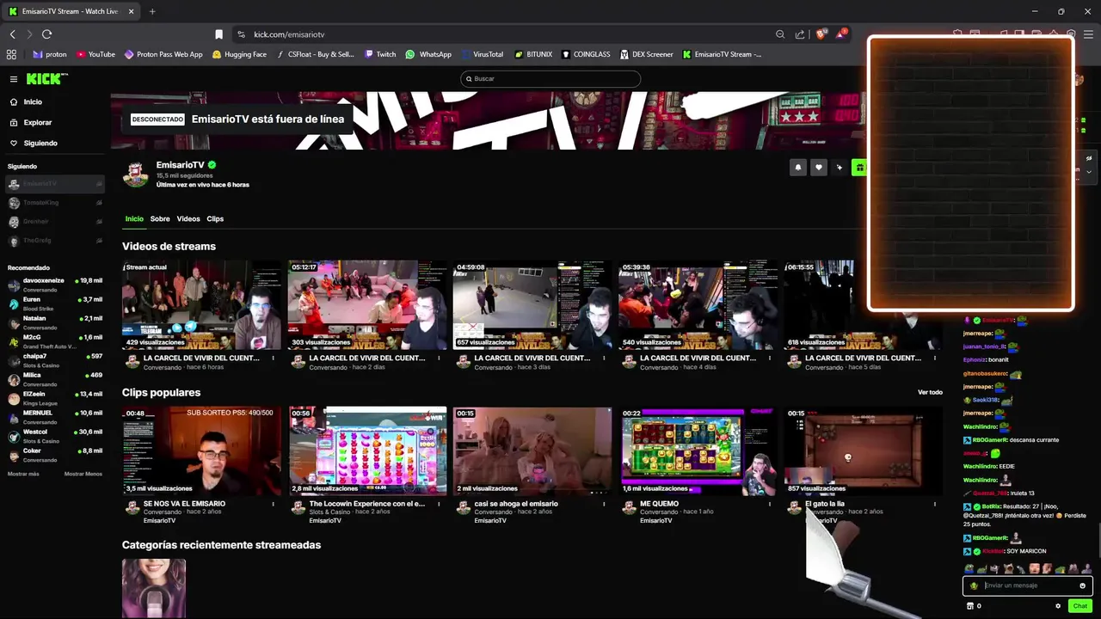Image resolution: width=1101 pixels, height=619 pixels.
Task: Click the green gift button
Action: click(x=859, y=168)
